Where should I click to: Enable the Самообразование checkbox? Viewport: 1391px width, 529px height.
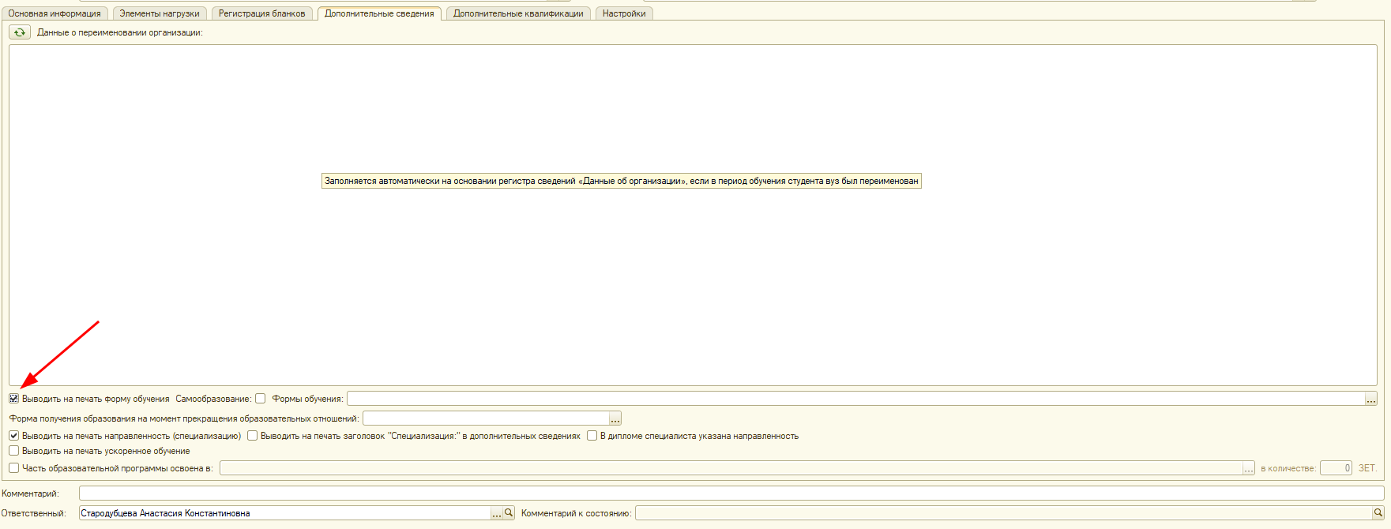coord(261,399)
